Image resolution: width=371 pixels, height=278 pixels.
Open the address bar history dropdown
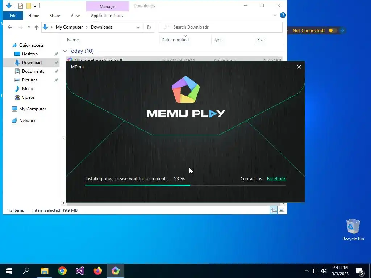pos(138,28)
